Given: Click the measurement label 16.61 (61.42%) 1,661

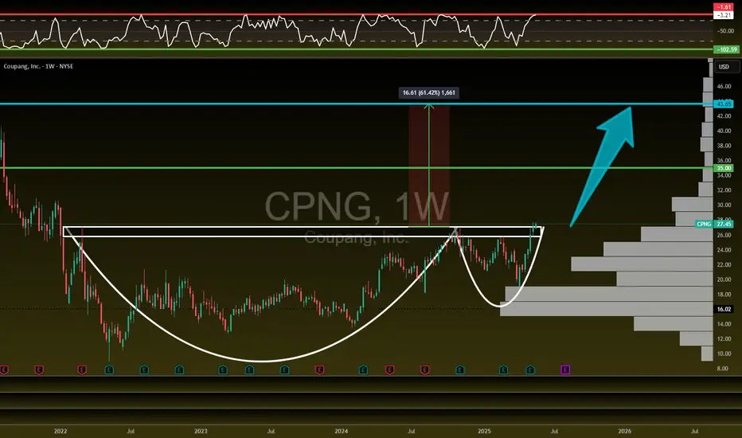Looking at the screenshot, I should 429,93.
